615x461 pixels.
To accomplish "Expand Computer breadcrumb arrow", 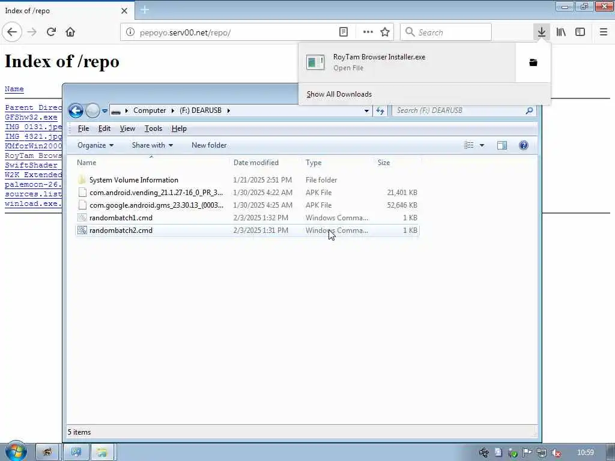I will [172, 110].
